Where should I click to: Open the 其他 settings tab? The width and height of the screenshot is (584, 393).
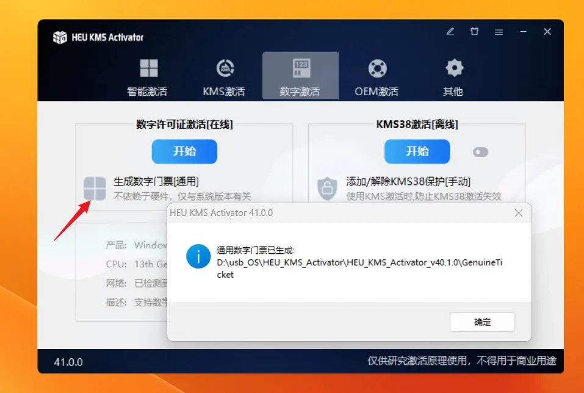pos(453,77)
